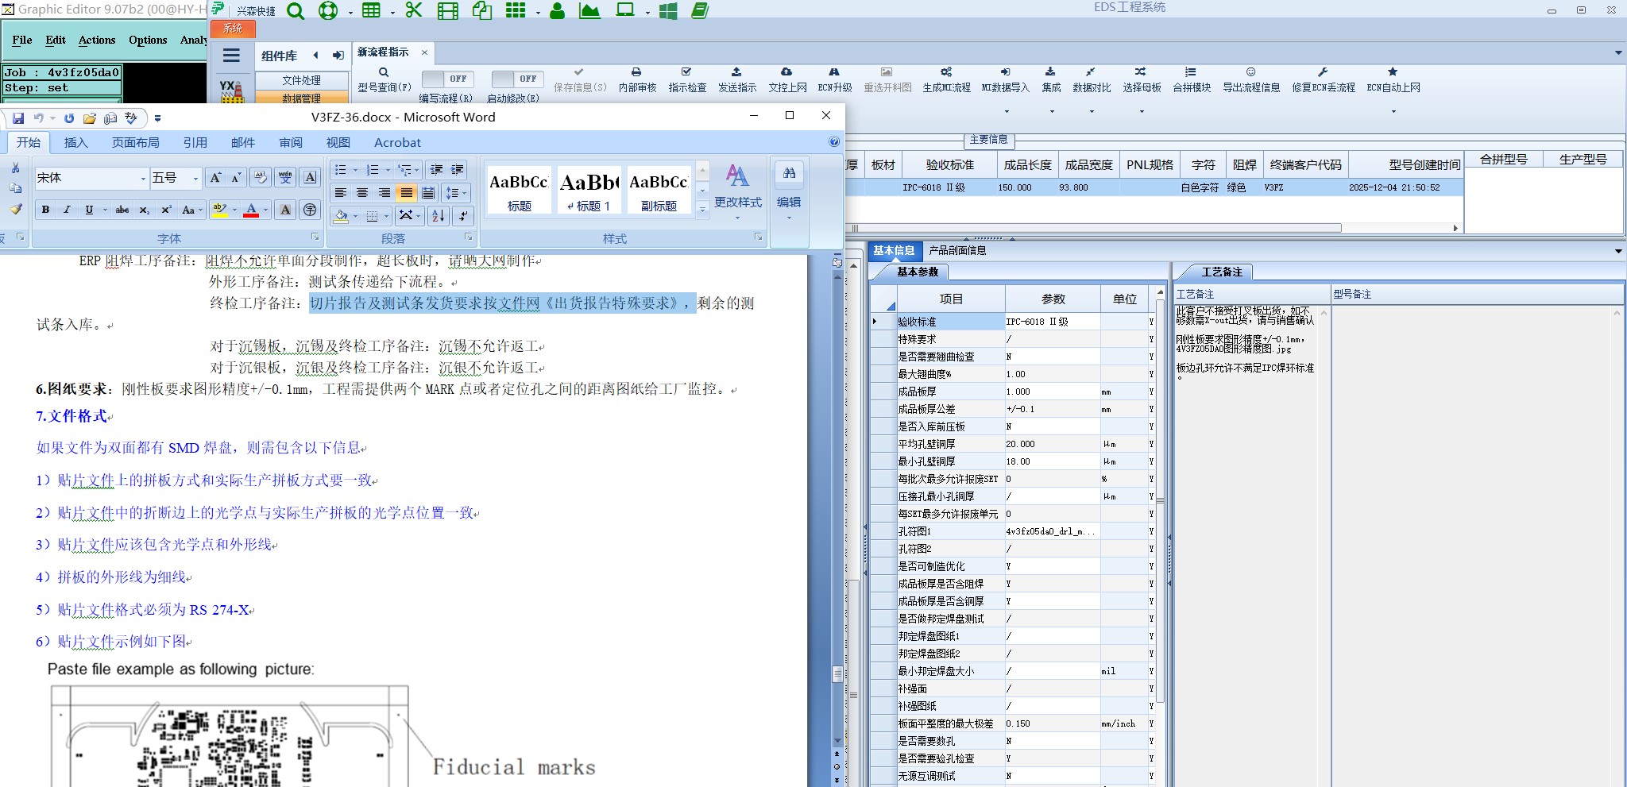Screen dimensions: 1627x787
Task: Open the hamburger menu in EDS sidebar
Action: click(231, 56)
